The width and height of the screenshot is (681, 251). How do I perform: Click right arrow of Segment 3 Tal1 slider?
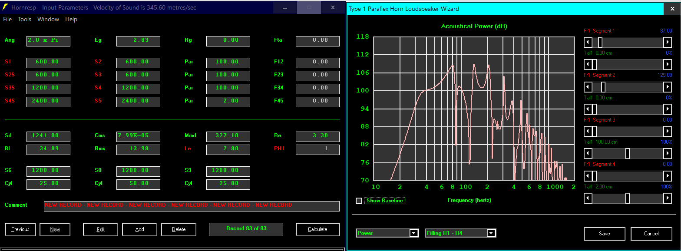point(668,153)
